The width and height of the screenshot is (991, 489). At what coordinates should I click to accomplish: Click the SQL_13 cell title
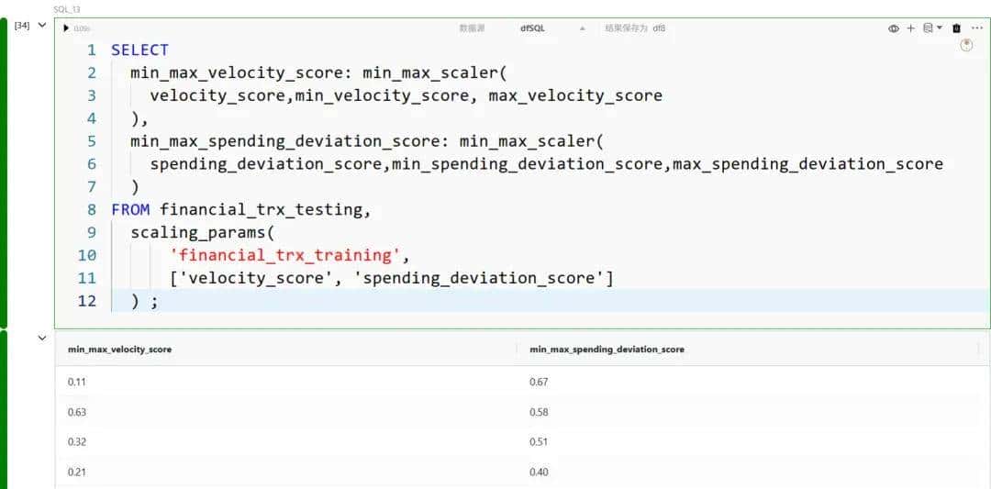coord(67,9)
